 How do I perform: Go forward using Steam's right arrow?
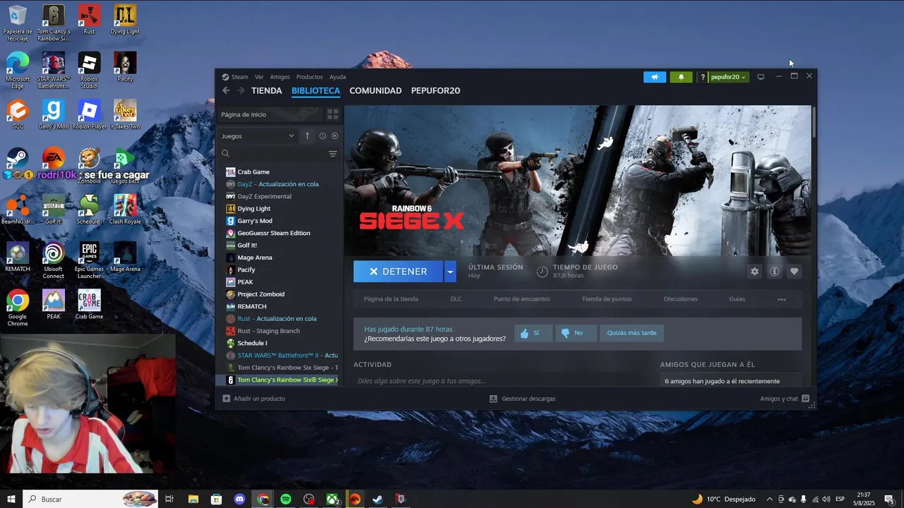click(241, 90)
